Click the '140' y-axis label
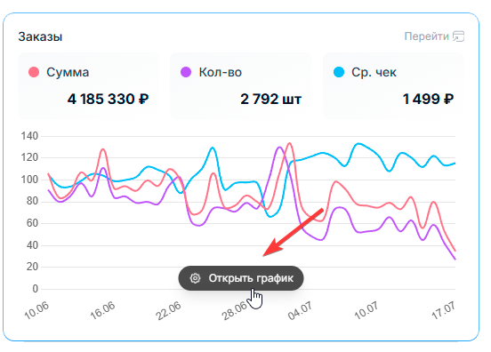Viewport: 491px width, 352px height. point(29,136)
